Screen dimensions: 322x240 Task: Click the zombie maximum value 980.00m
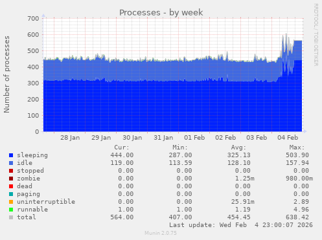coord(299,179)
